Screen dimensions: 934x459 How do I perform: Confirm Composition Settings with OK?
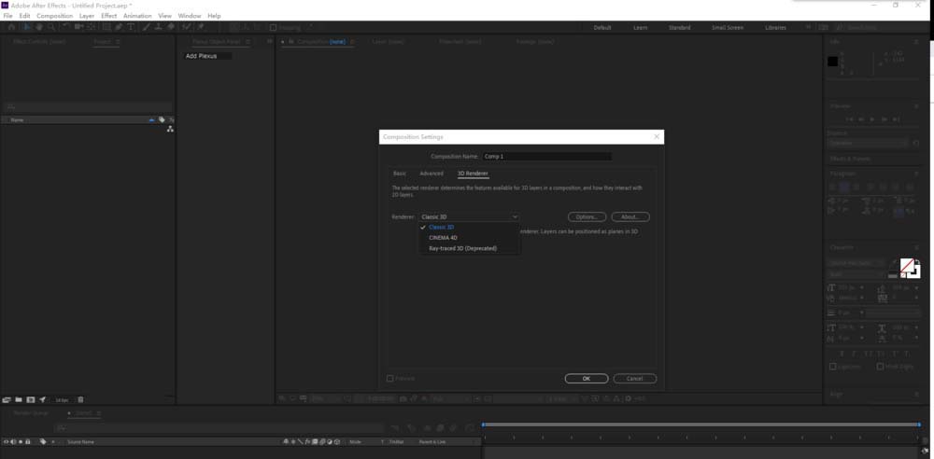(587, 379)
